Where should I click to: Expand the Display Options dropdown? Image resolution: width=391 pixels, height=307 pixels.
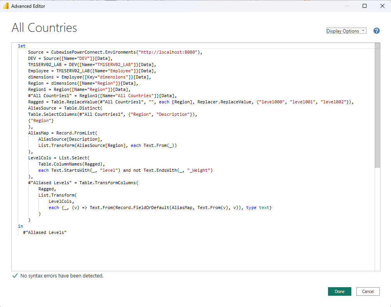(346, 31)
